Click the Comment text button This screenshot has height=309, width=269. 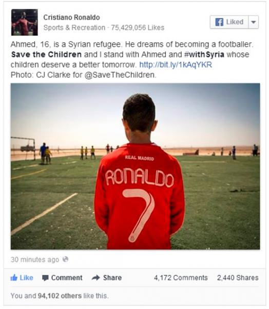coord(67,278)
